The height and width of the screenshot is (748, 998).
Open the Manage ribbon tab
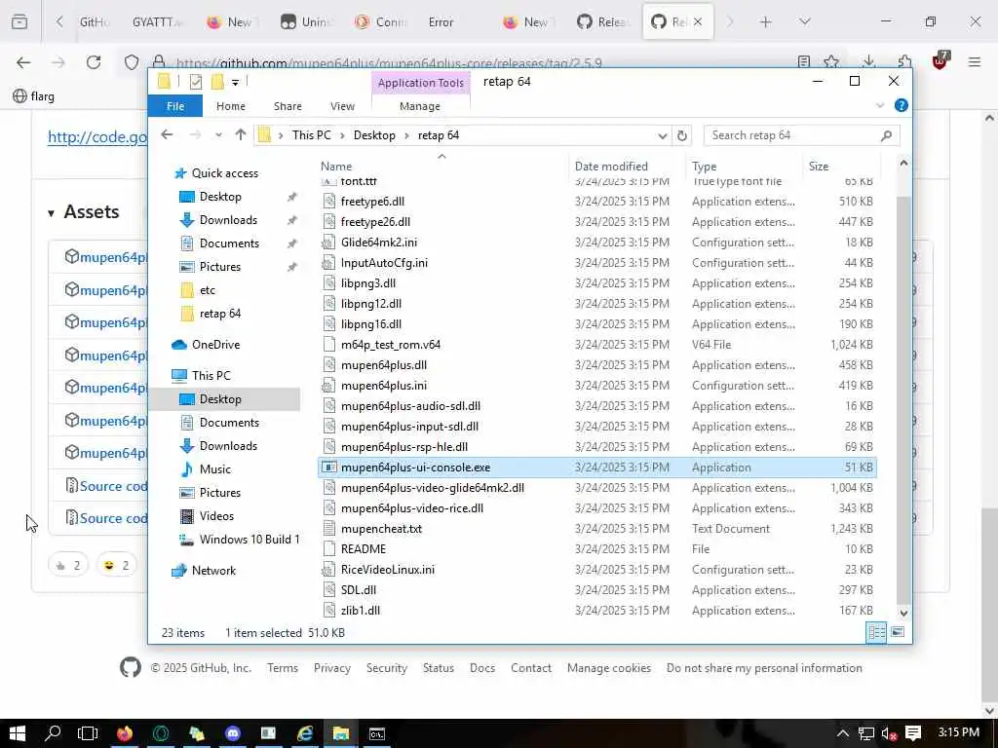pyautogui.click(x=419, y=106)
